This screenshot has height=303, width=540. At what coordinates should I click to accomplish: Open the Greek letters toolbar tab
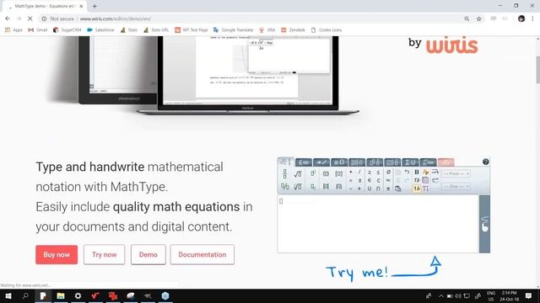point(339,162)
